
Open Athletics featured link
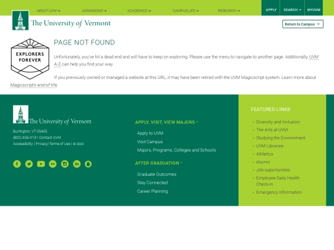264,154
